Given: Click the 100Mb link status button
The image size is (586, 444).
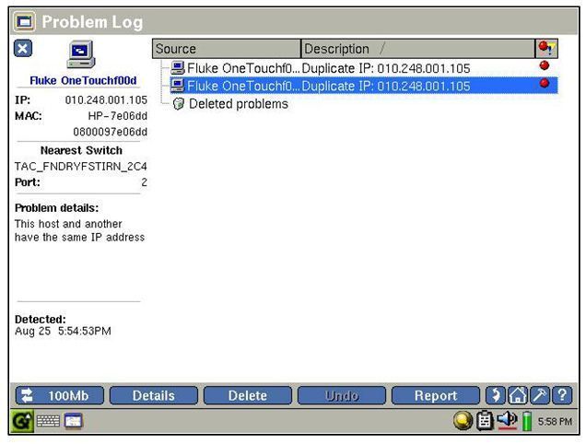Looking at the screenshot, I should [x=60, y=395].
